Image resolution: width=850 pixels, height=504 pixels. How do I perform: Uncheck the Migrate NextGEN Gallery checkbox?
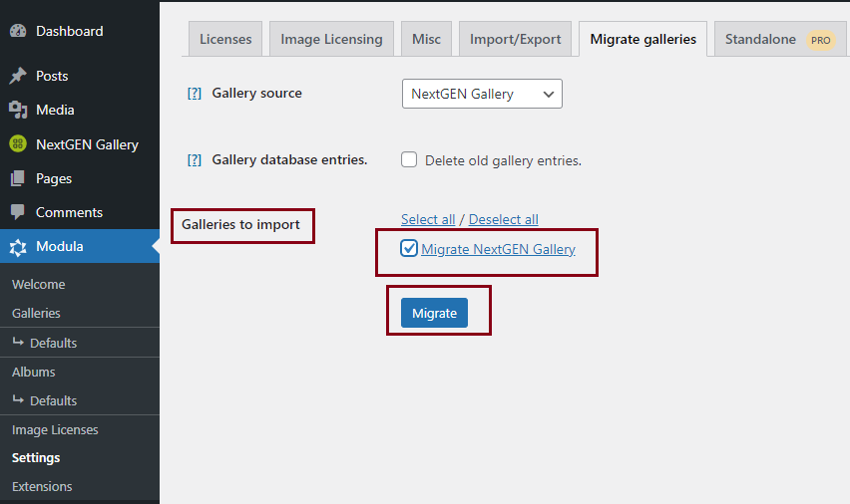(x=409, y=249)
